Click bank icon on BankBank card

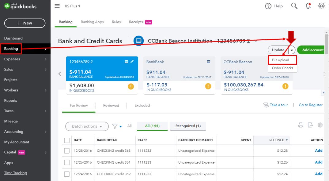click(208, 62)
